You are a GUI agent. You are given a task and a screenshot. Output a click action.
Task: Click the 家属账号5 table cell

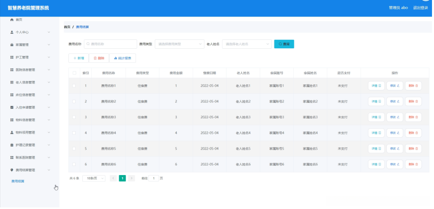pos(277,148)
